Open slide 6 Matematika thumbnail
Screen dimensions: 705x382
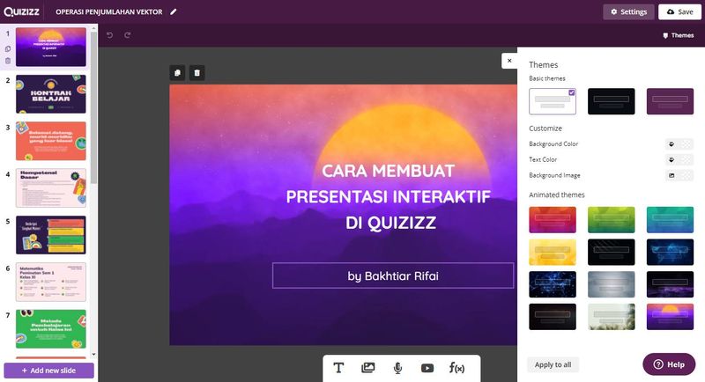[51, 282]
